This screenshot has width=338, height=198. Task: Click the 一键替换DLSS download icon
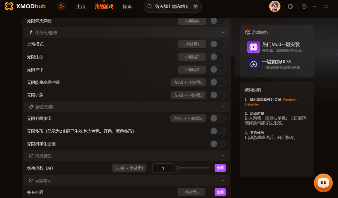253,64
